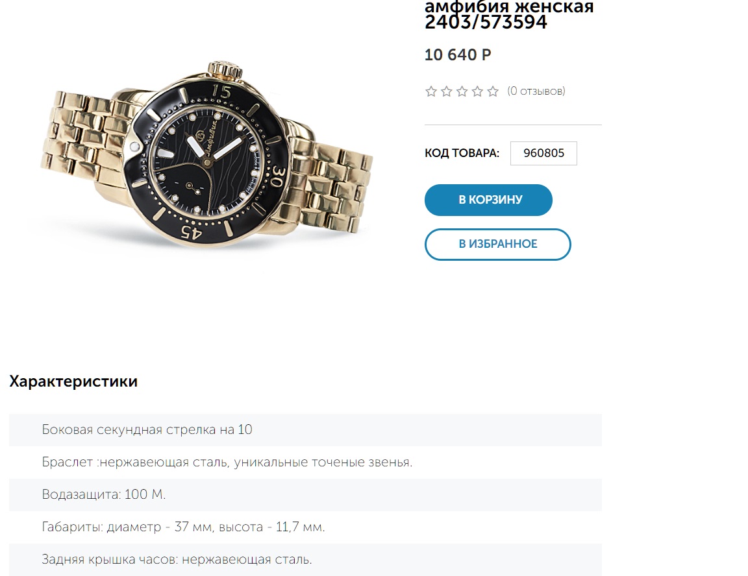Click the fifth rating star
Image resolution: width=748 pixels, height=576 pixels.
point(493,91)
